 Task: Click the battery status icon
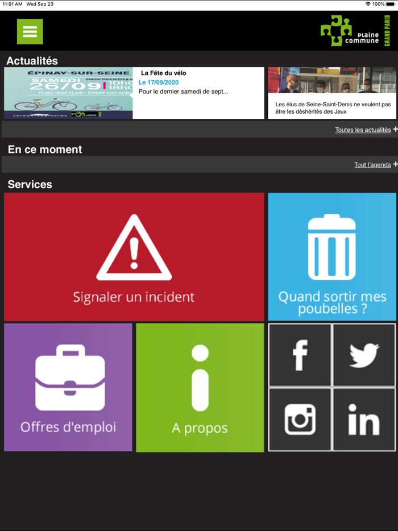pos(391,4)
